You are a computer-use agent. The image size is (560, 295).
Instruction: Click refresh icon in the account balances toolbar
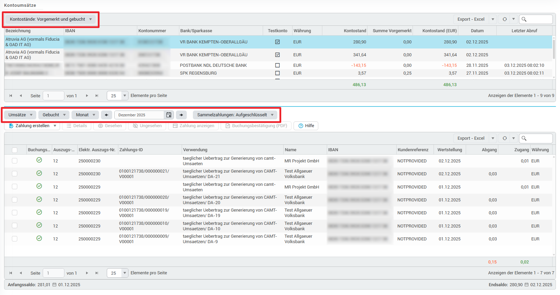pos(504,19)
